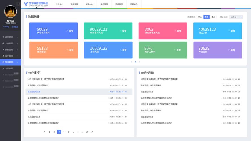
Task: Open page 5 in pagination
Action: pos(69,132)
